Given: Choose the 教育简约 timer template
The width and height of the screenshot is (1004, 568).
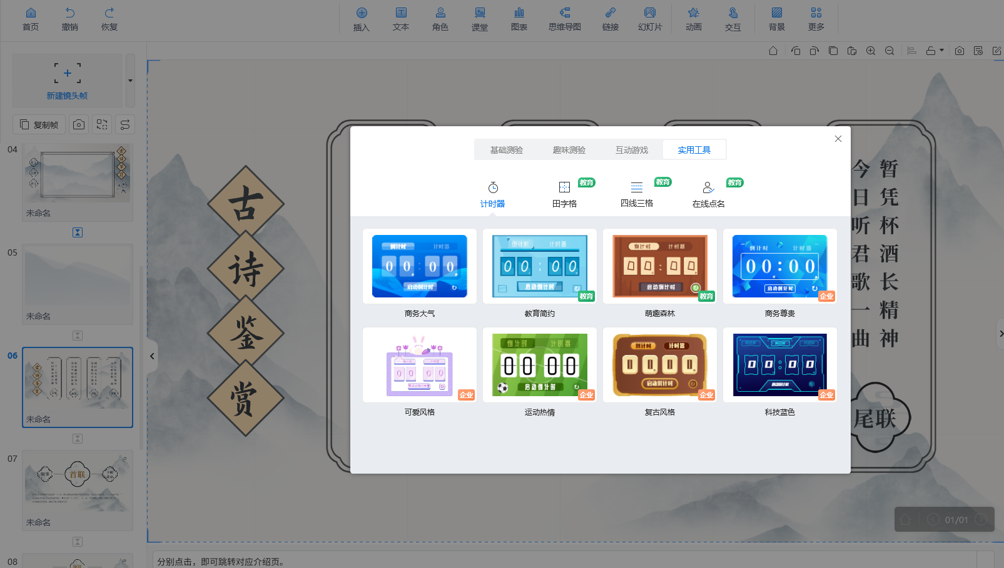Looking at the screenshot, I should (x=540, y=266).
